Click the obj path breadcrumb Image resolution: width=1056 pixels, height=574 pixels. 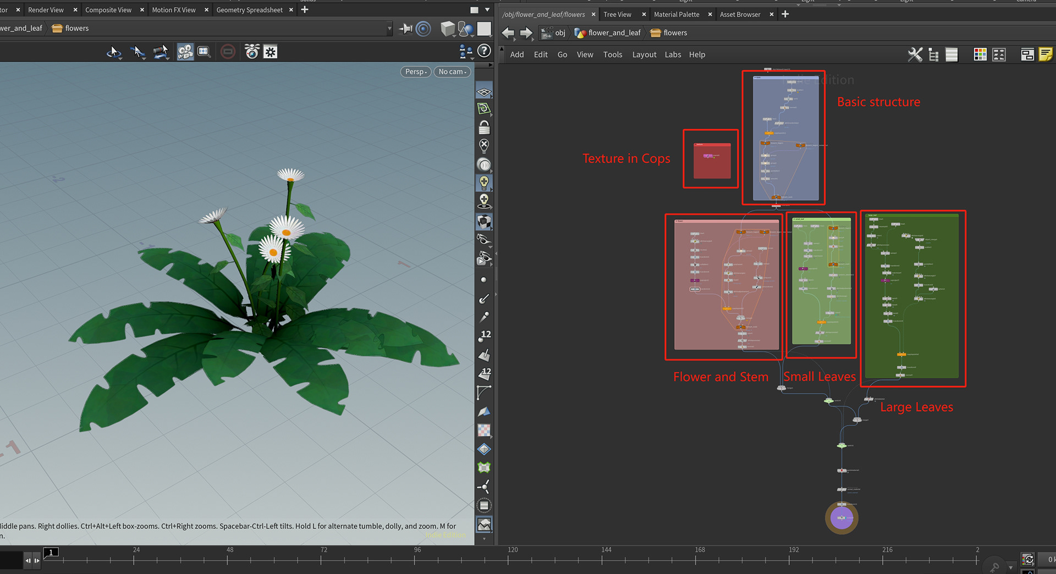[x=559, y=33]
